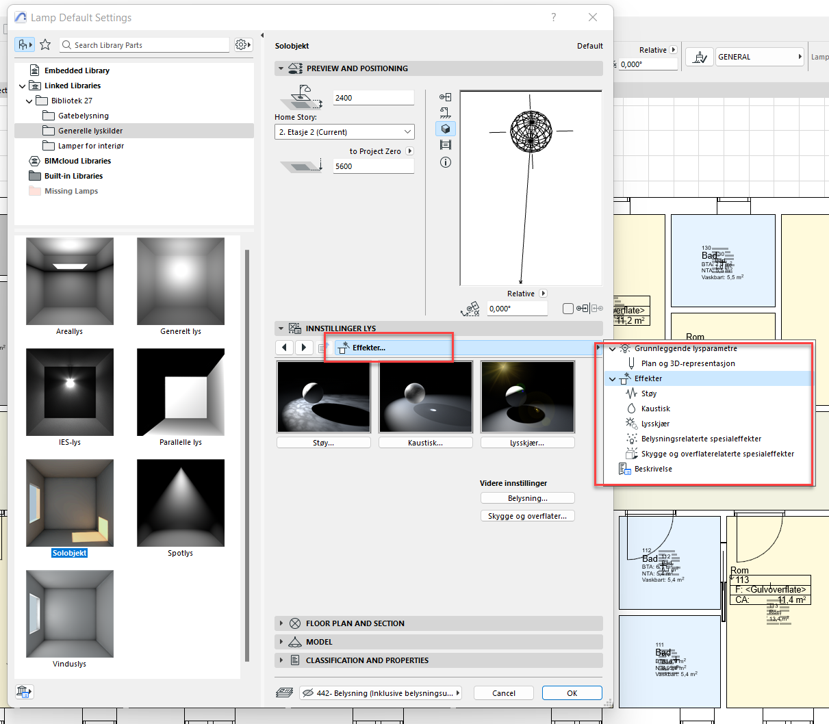Viewport: 829px width, 724px height.
Task: Open library settings gear menu
Action: tap(242, 44)
